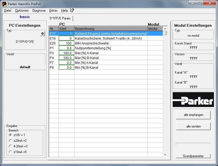The image size is (218, 166).
Task: Click the P7 row number cell
Action: [x=54, y=63]
